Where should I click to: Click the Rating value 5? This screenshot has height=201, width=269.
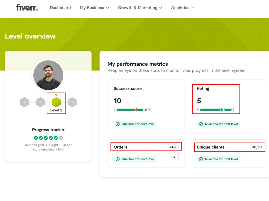(x=199, y=101)
